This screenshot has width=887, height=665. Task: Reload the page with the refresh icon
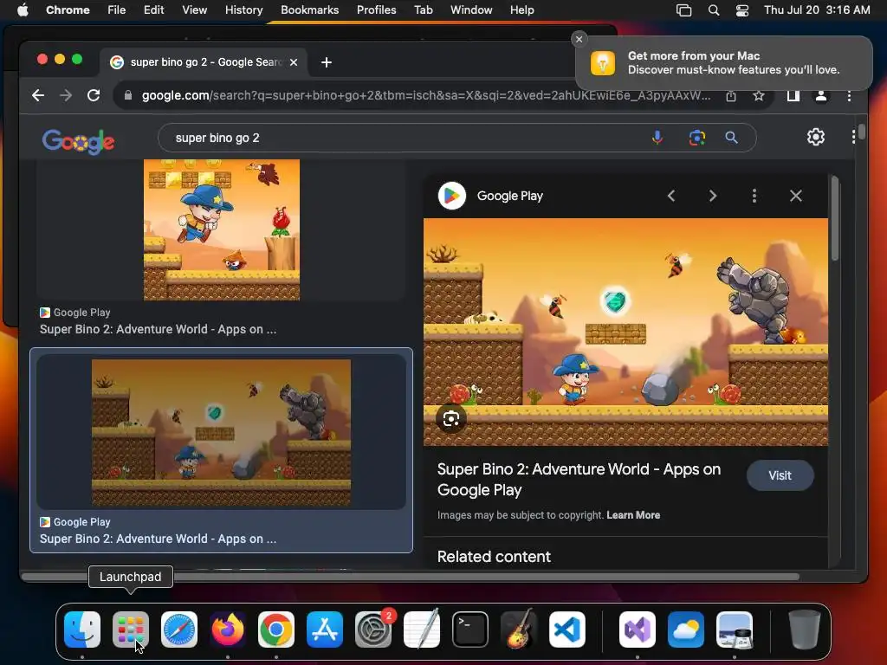(x=94, y=95)
